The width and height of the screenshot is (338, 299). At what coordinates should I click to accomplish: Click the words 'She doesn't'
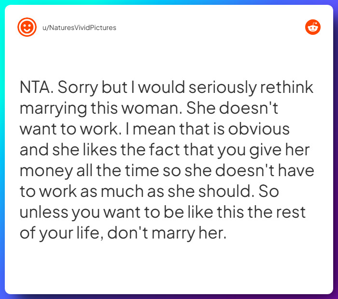pyautogui.click(x=232, y=107)
